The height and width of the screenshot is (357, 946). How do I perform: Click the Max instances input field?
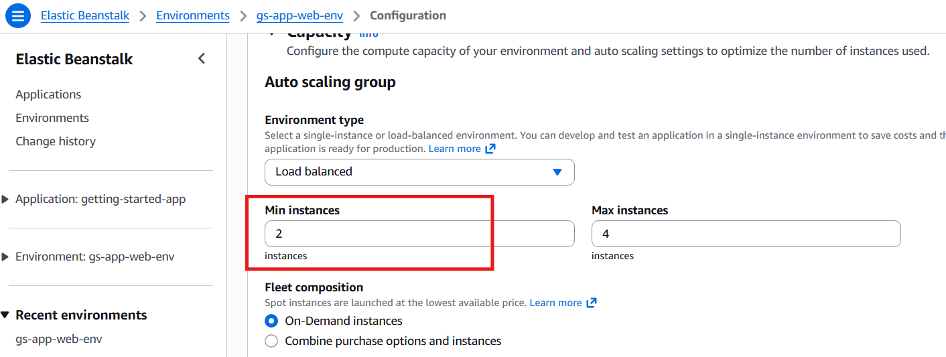[x=746, y=234]
